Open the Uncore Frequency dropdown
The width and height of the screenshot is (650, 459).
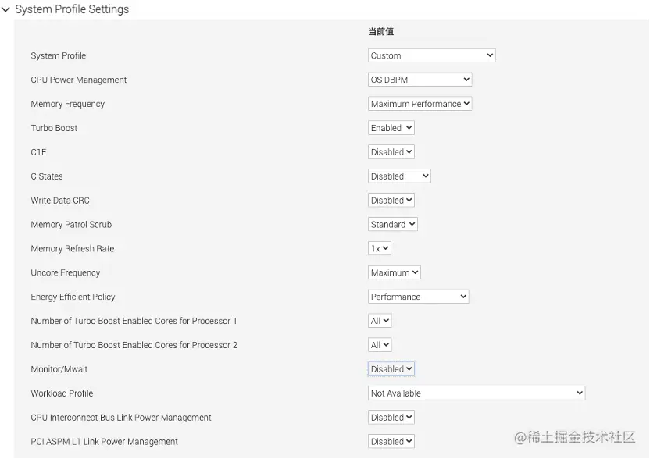point(395,272)
